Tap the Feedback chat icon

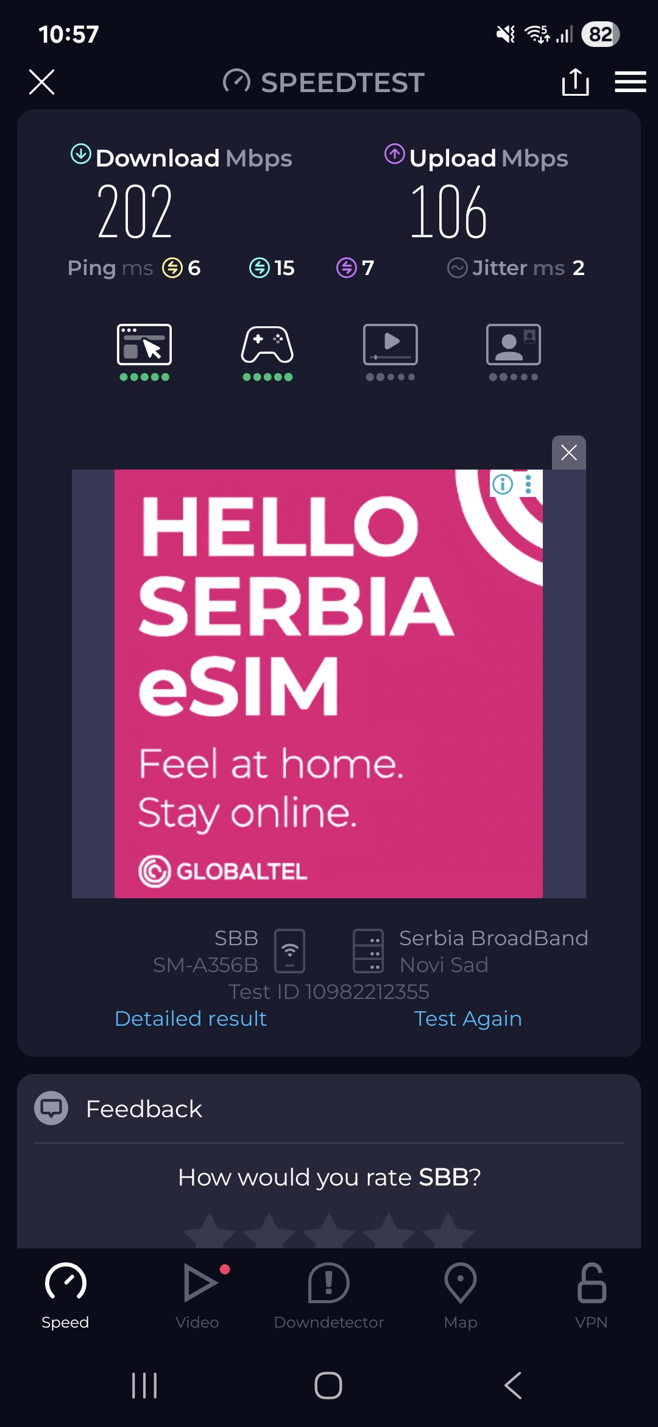(51, 1108)
